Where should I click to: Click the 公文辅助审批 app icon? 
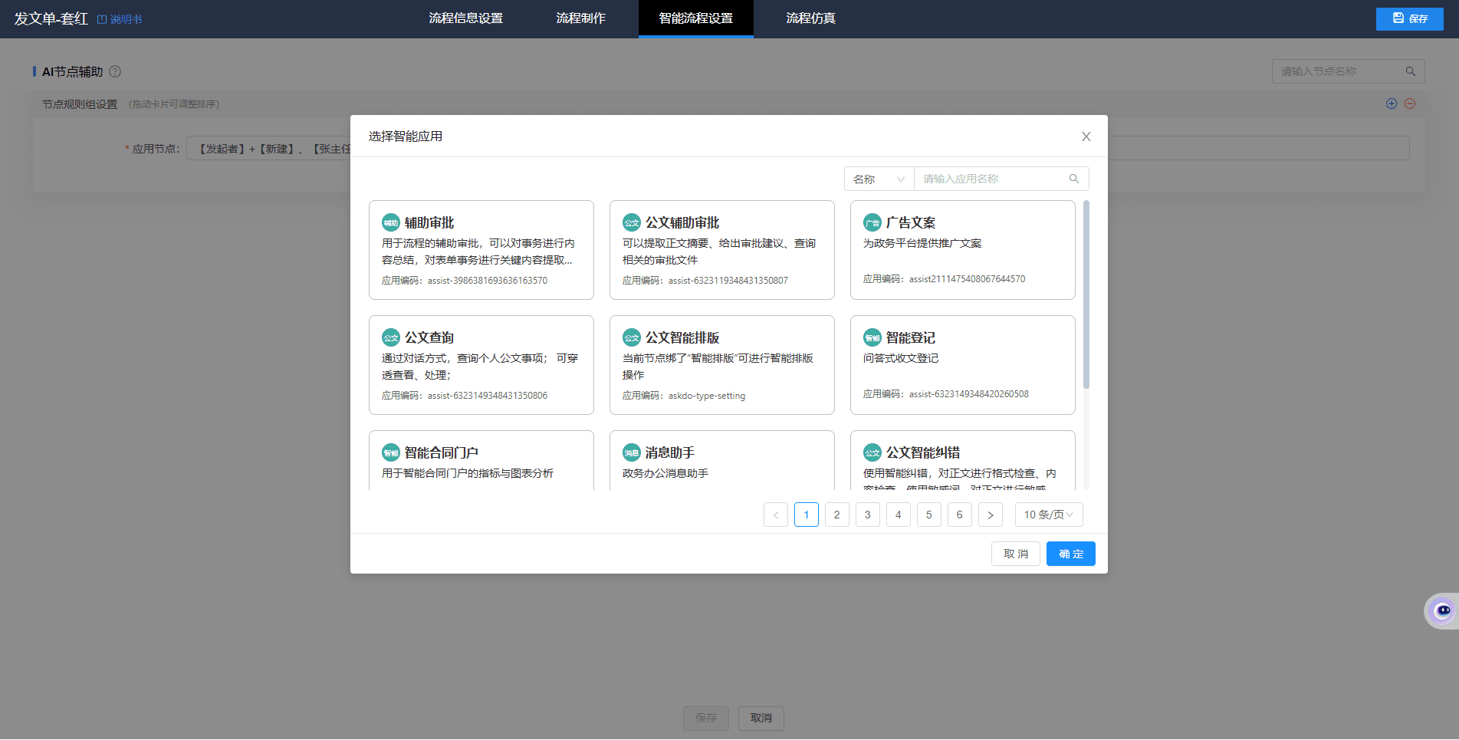point(632,222)
